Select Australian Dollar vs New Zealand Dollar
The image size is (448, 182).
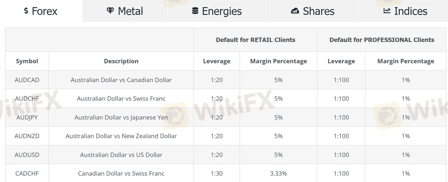(121, 136)
